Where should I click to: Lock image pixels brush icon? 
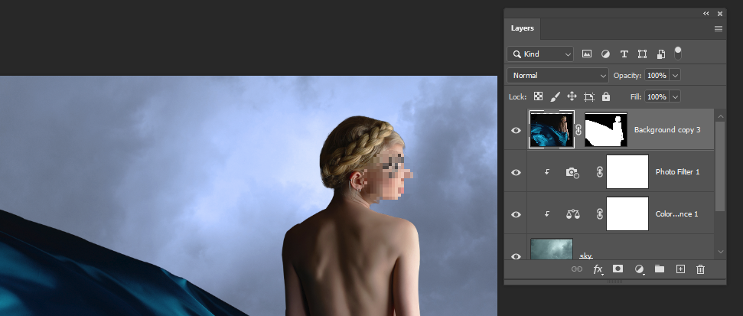coord(555,96)
